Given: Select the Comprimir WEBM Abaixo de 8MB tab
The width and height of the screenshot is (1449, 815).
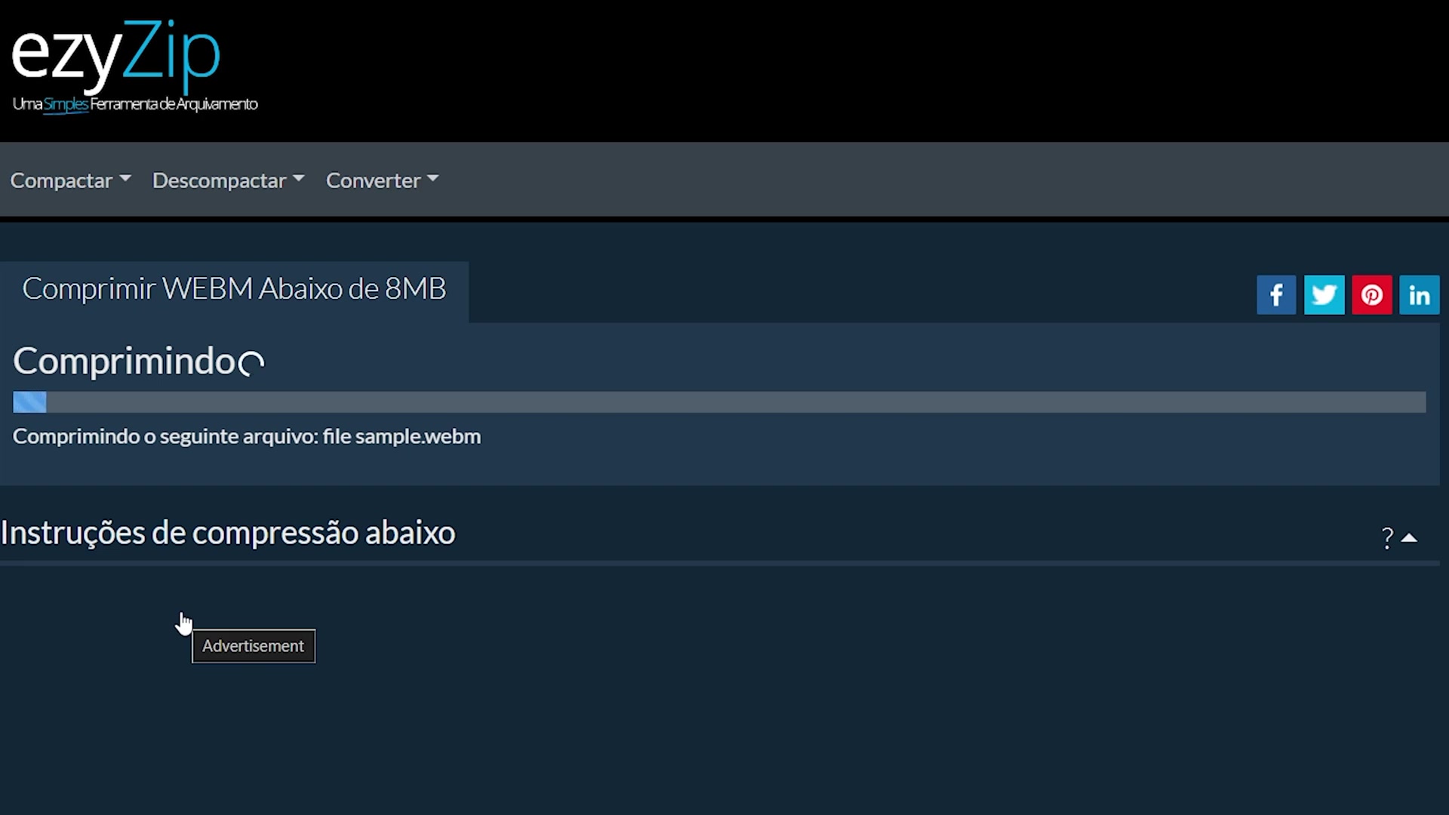Looking at the screenshot, I should pos(234,288).
